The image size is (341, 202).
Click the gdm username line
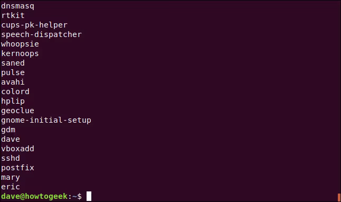[x=8, y=130]
